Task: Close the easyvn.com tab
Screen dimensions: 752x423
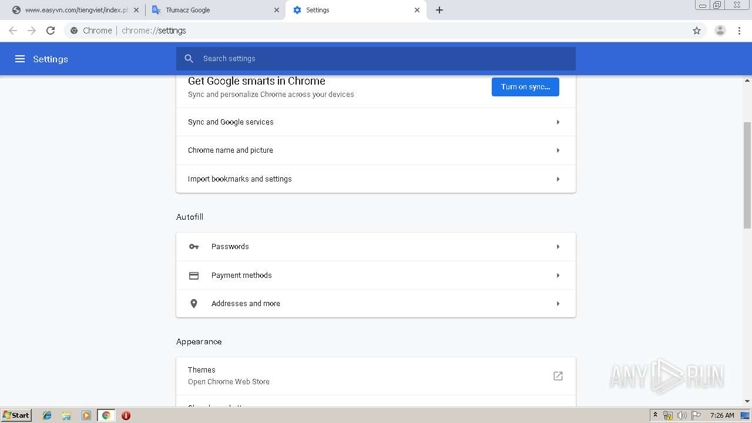Action: click(x=136, y=10)
